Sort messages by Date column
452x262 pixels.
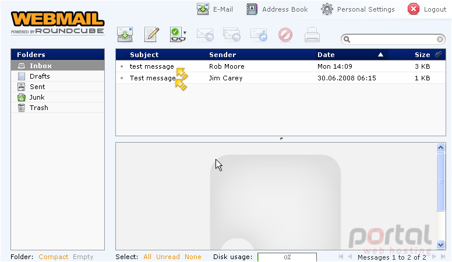[x=326, y=55]
